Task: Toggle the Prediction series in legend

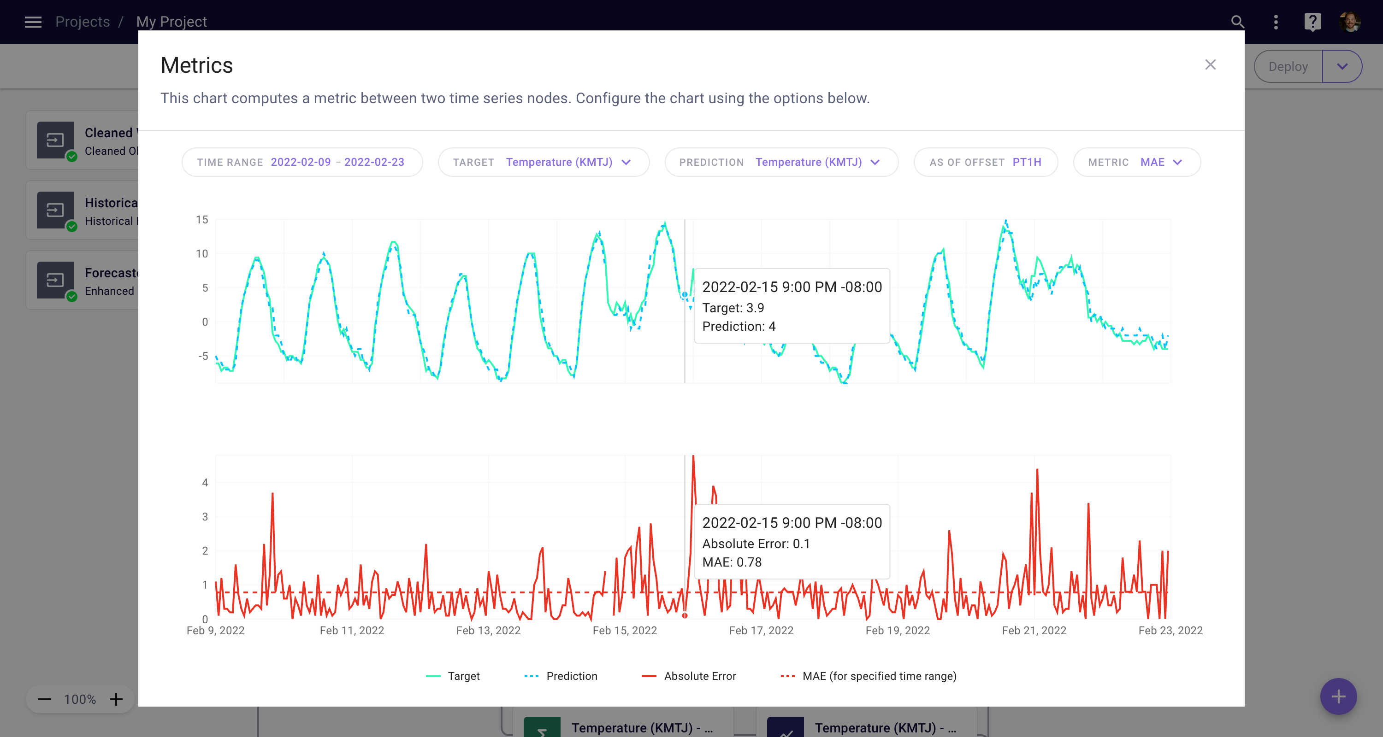Action: point(561,676)
